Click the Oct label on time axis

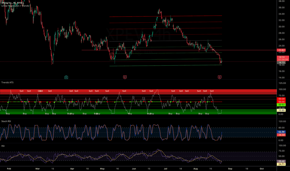click(x=262, y=169)
